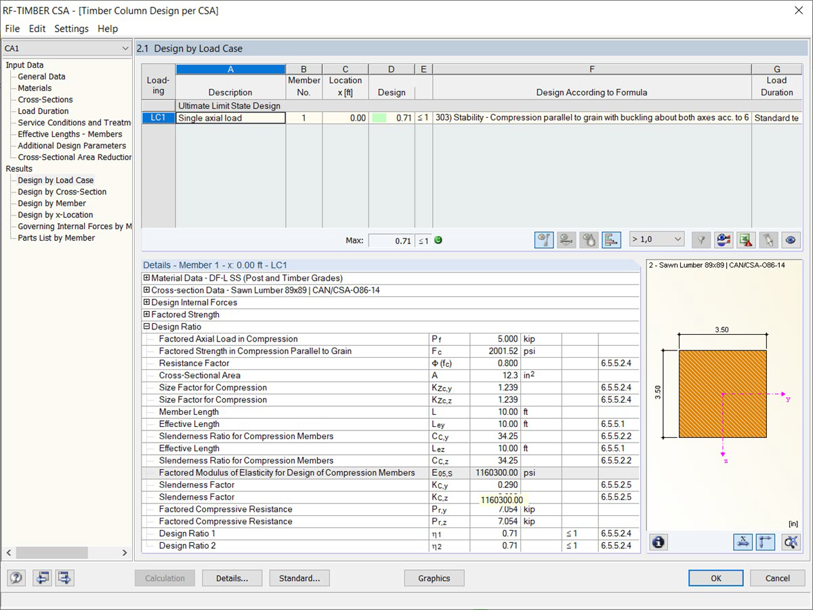Toggle stress points display in the graphic panel
Viewport: 813px width, 610px height.
(x=791, y=541)
